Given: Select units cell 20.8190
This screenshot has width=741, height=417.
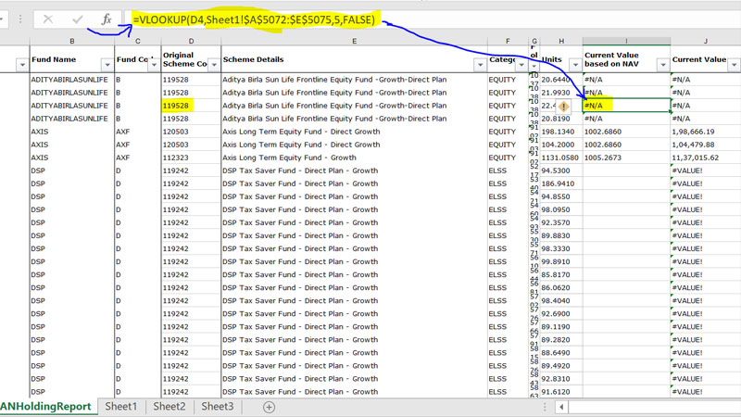Looking at the screenshot, I should pyautogui.click(x=561, y=119).
